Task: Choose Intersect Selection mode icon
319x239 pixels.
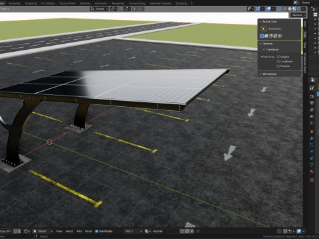Action: coord(280,36)
